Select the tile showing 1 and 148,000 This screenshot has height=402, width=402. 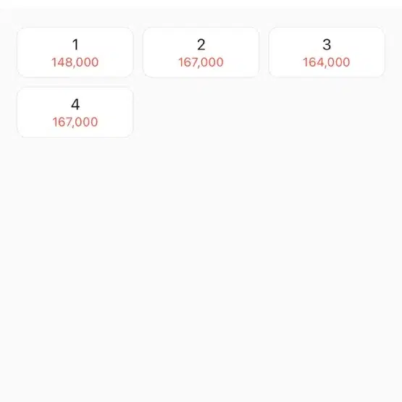click(75, 52)
